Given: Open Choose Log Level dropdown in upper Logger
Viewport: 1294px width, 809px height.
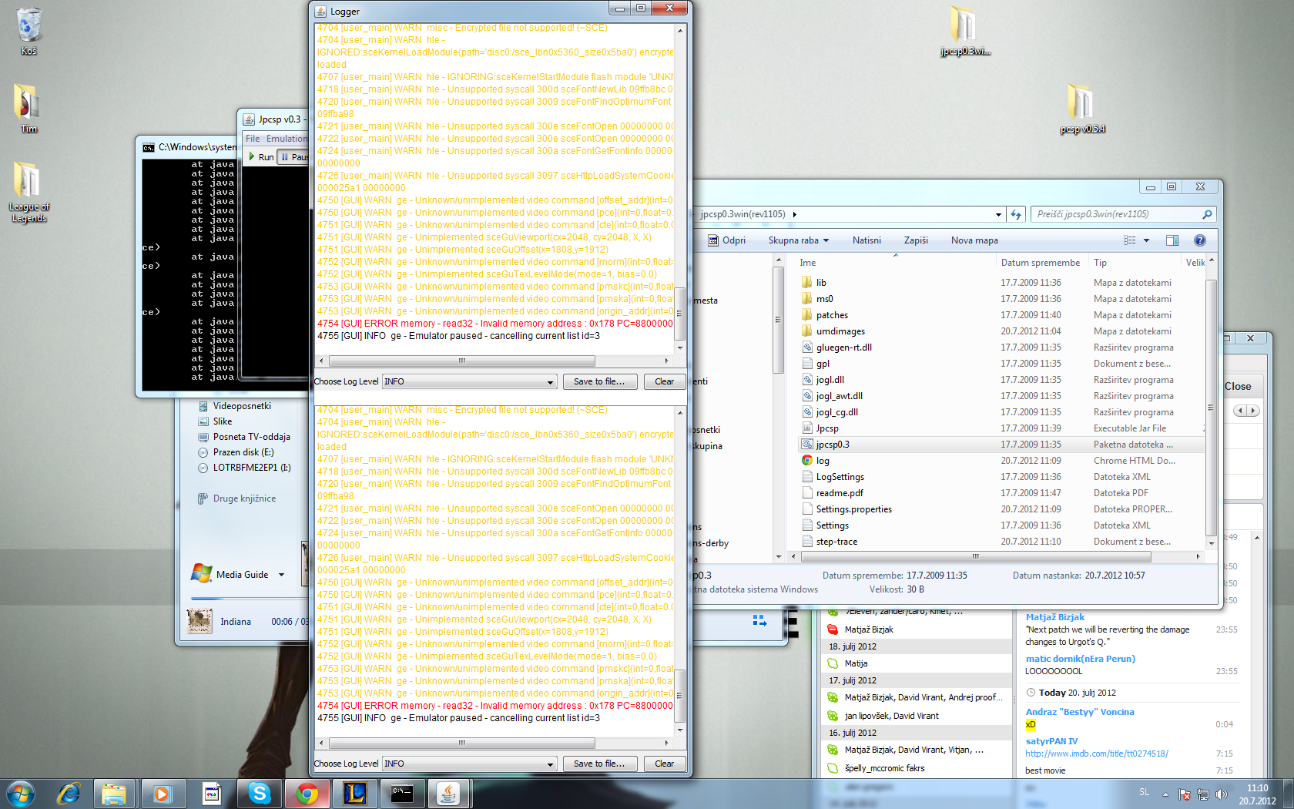Looking at the screenshot, I should 470,381.
